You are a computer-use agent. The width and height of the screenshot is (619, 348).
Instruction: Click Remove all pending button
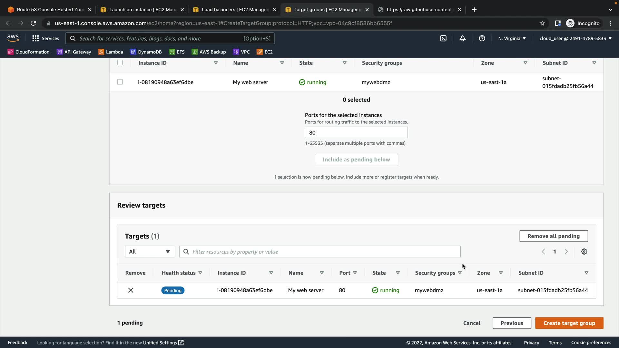[553, 236]
